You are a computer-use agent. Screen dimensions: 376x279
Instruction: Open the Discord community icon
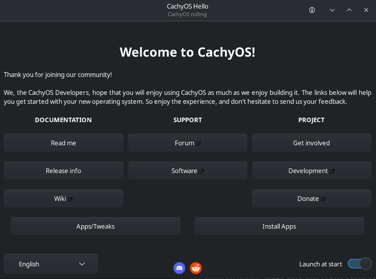(179, 268)
